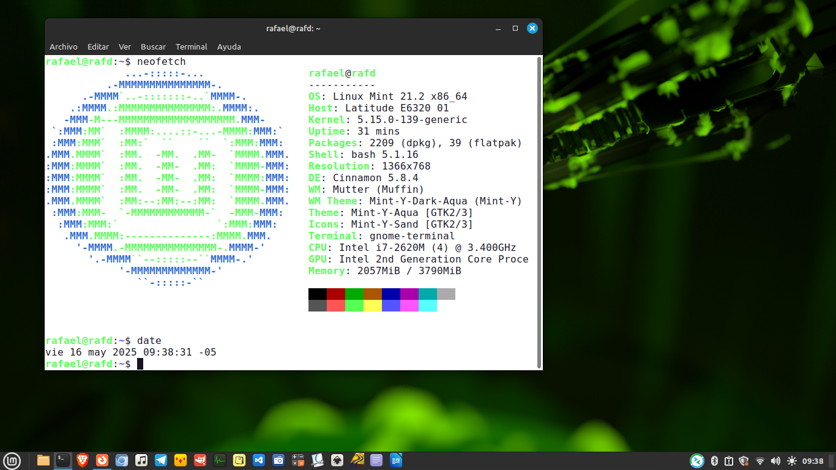The height and width of the screenshot is (470, 836).
Task: Launch Visual Studio Code from taskbar
Action: tap(259, 460)
